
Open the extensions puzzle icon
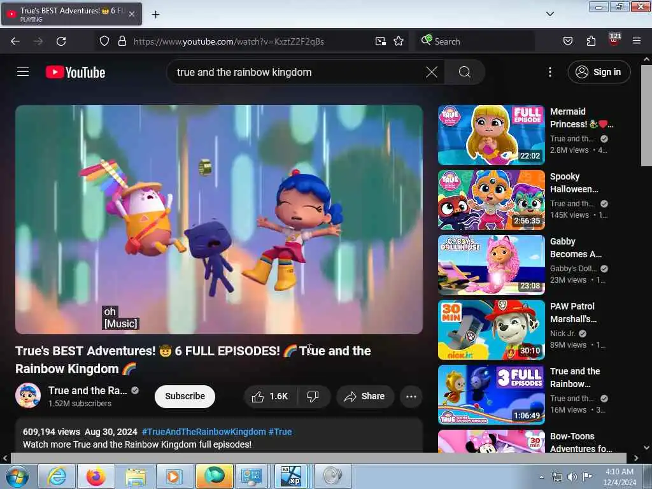click(x=591, y=41)
